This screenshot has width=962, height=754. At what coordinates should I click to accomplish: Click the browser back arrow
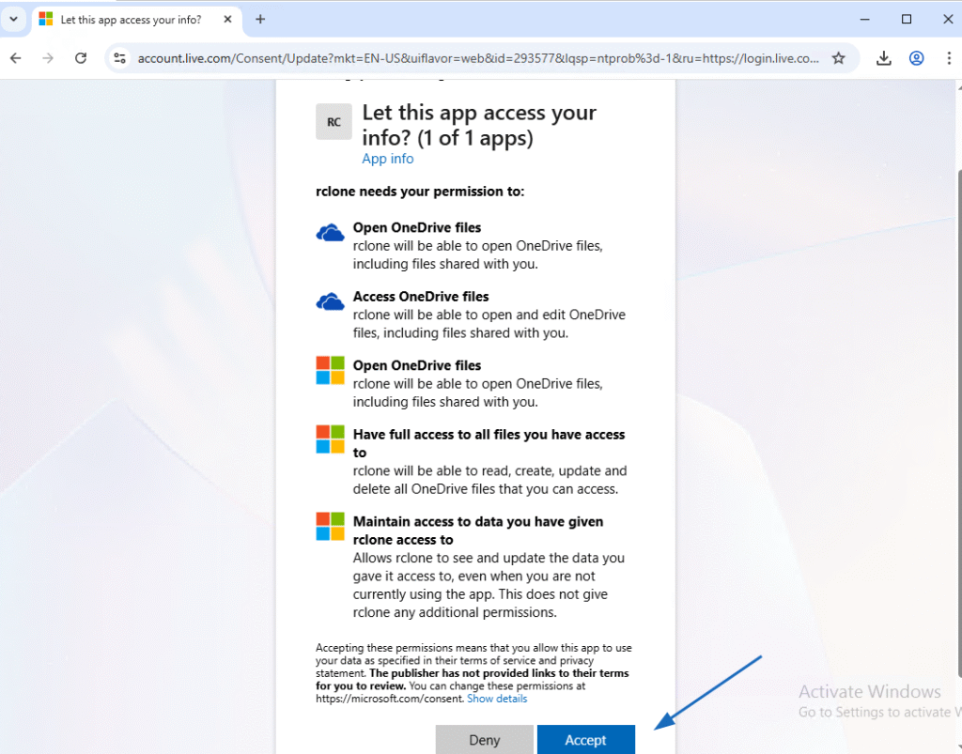pyautogui.click(x=16, y=58)
